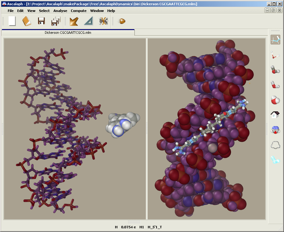Click the vertical splitter between the views
Viewport: 284px width, 232px height.
tap(147, 129)
